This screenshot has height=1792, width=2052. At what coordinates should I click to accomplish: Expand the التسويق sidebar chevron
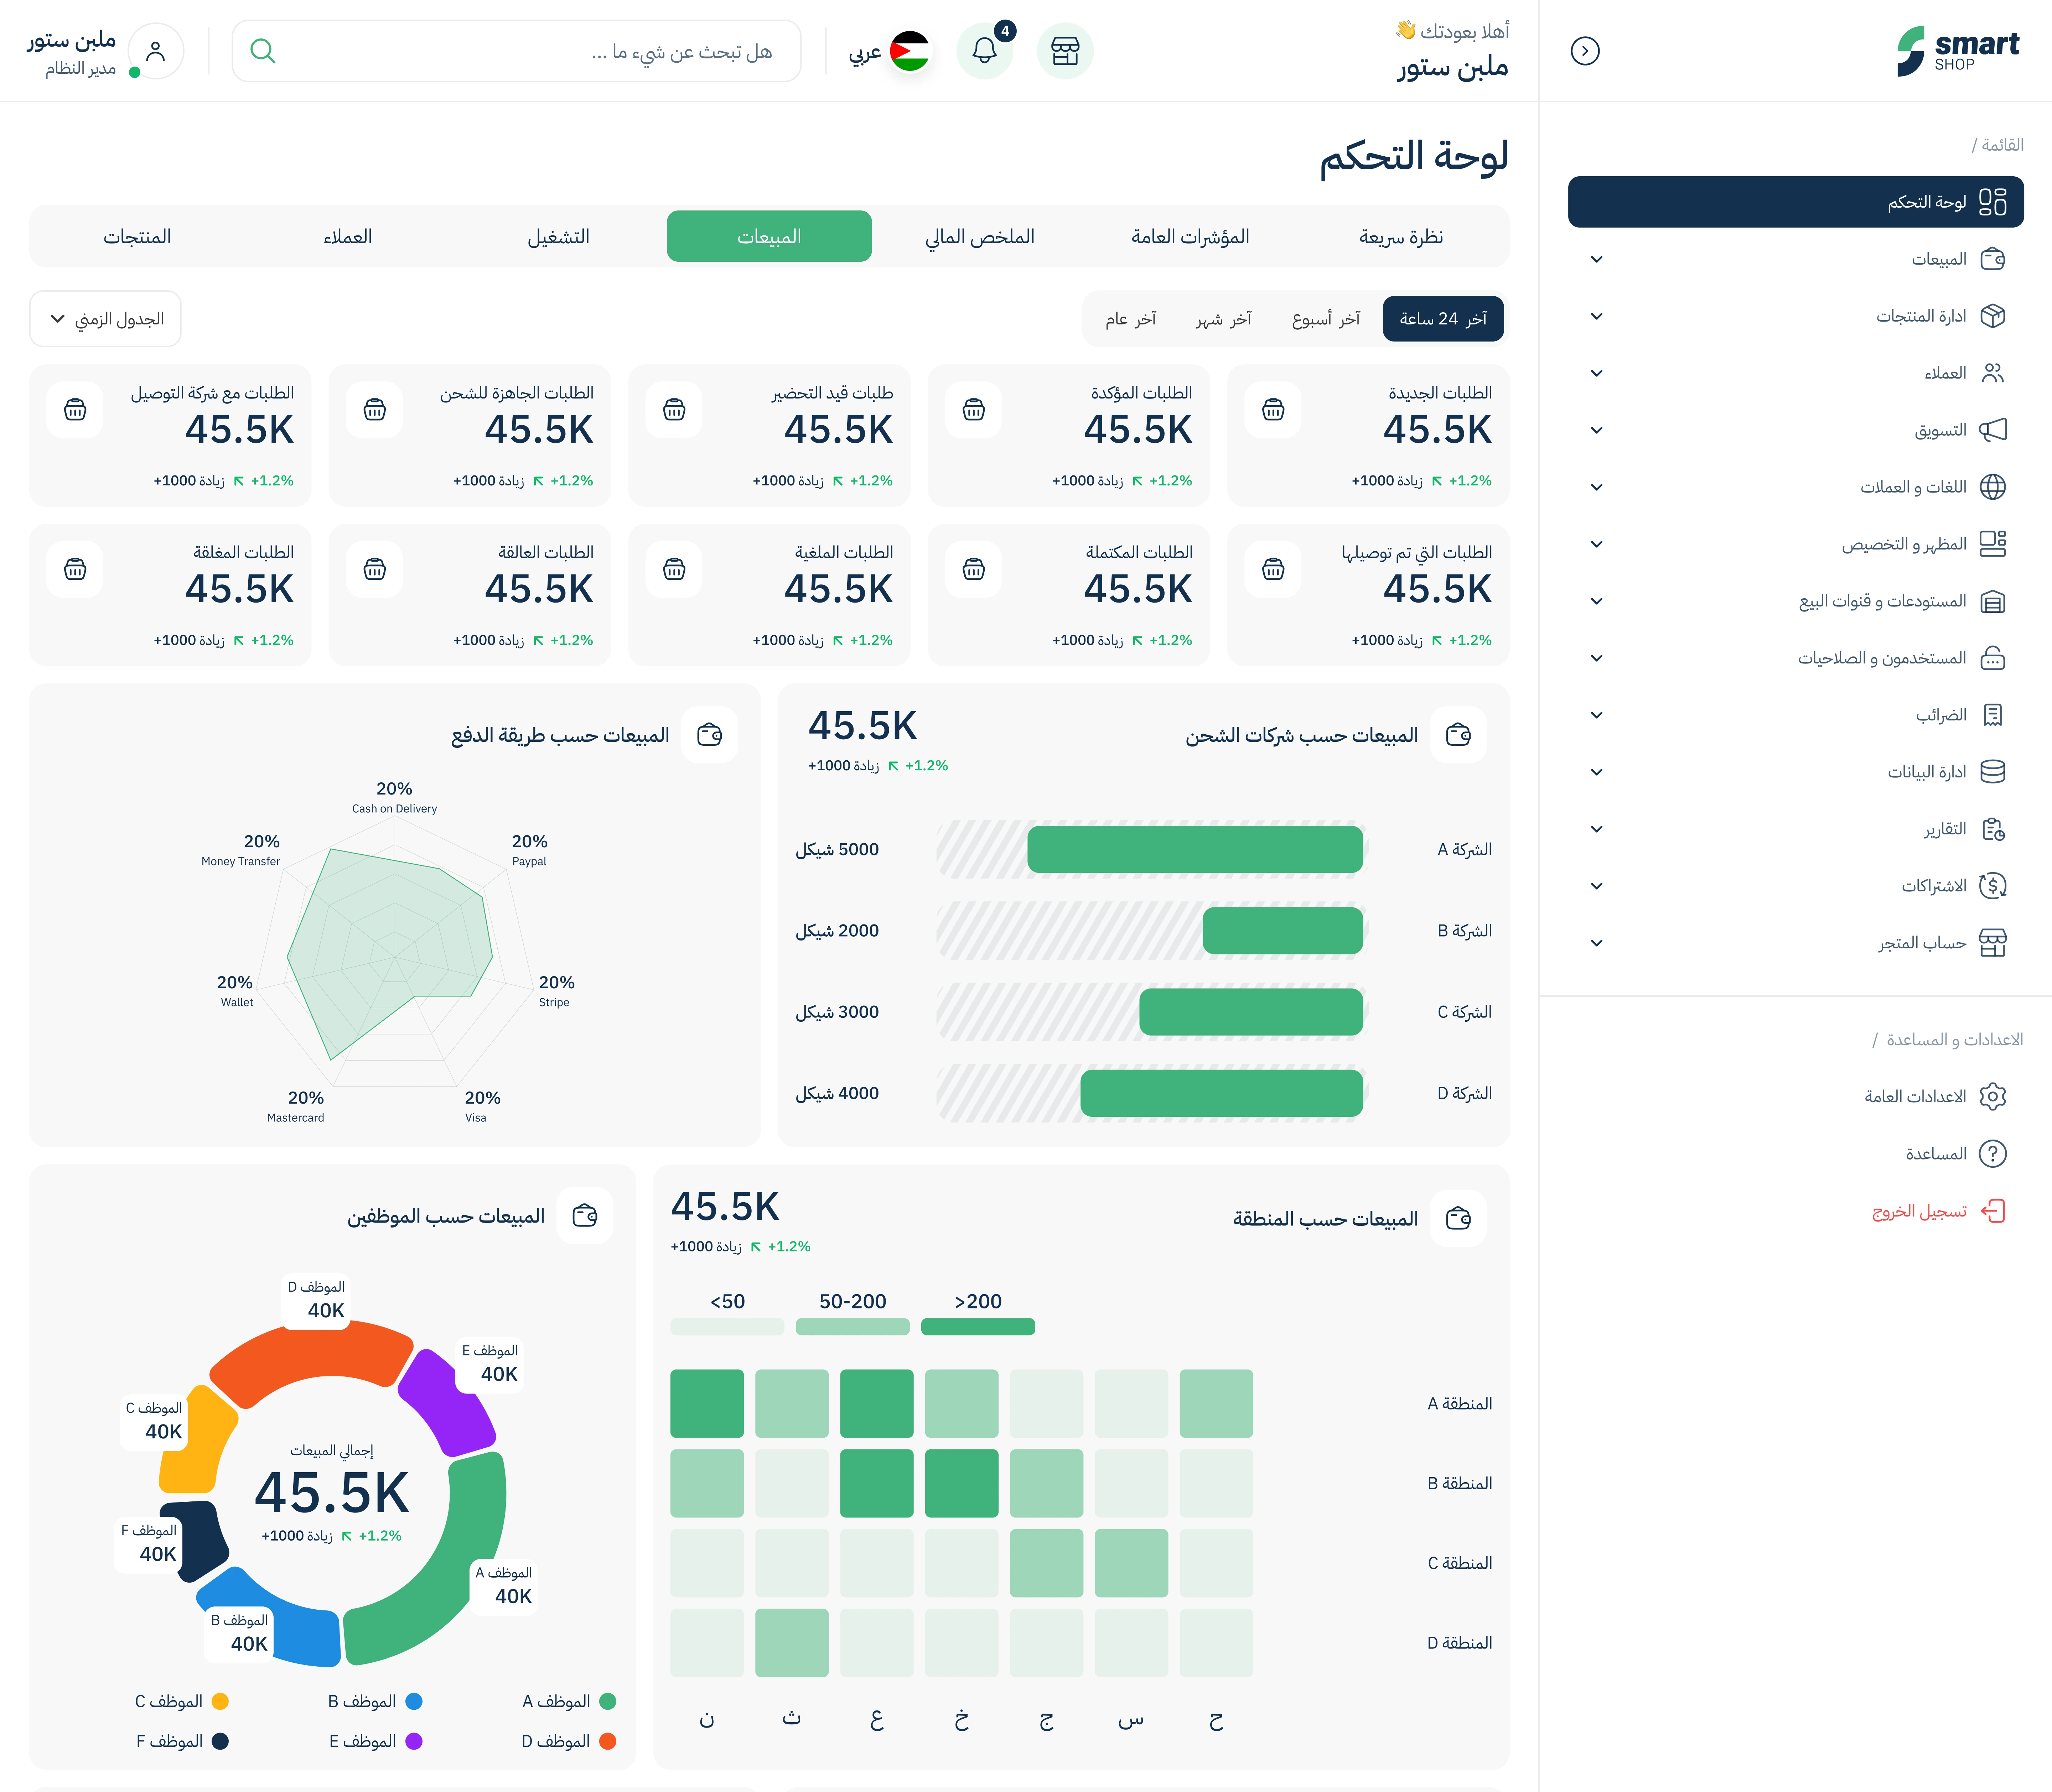pos(1597,430)
